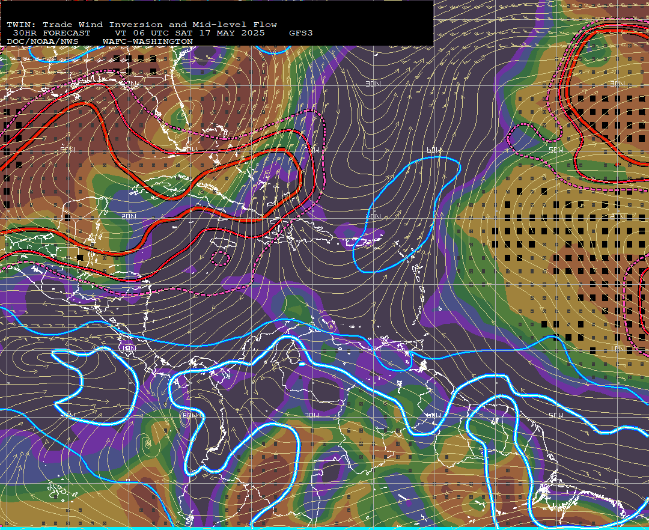Select the 80W label on the 5N gridline
Image resolution: width=649 pixels, height=530 pixels.
(190, 415)
